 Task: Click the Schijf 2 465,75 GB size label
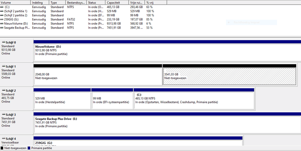(x=8, y=98)
